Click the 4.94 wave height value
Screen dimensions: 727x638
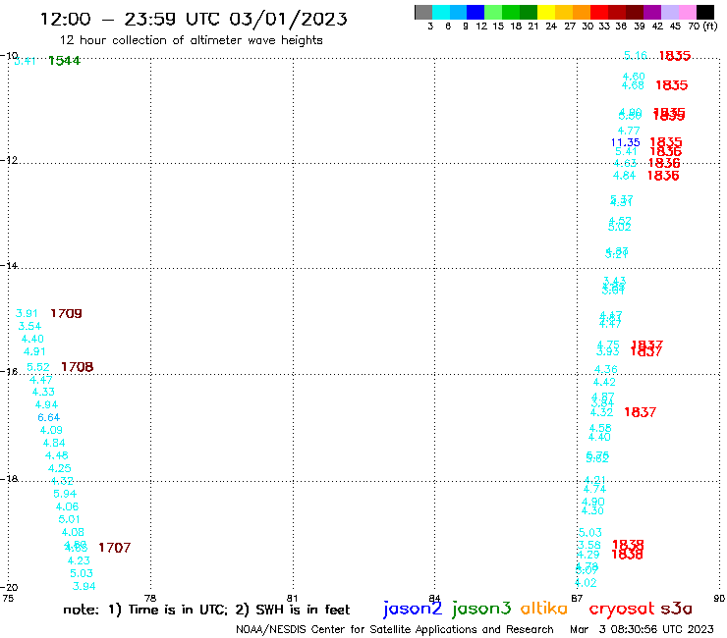coord(46,405)
